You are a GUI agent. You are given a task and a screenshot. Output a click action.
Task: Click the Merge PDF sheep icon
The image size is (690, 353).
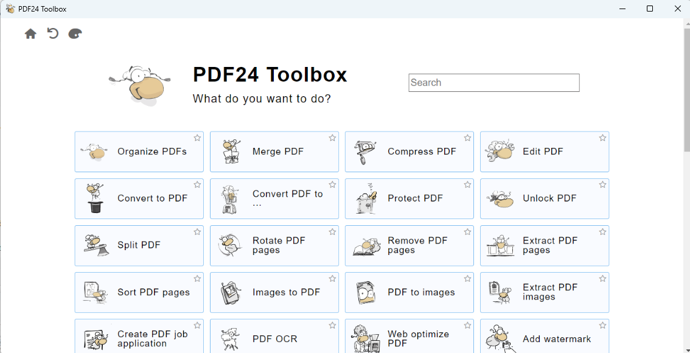(x=231, y=152)
